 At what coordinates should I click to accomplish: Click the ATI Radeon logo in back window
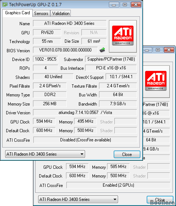[x=156, y=81]
